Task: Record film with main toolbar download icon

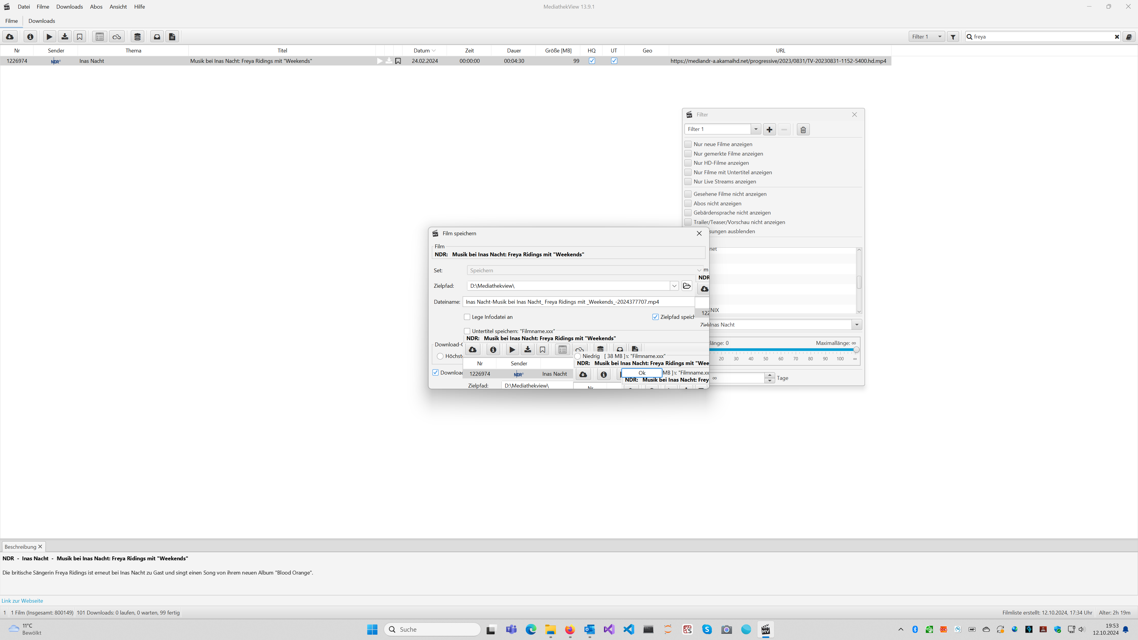Action: [x=65, y=37]
